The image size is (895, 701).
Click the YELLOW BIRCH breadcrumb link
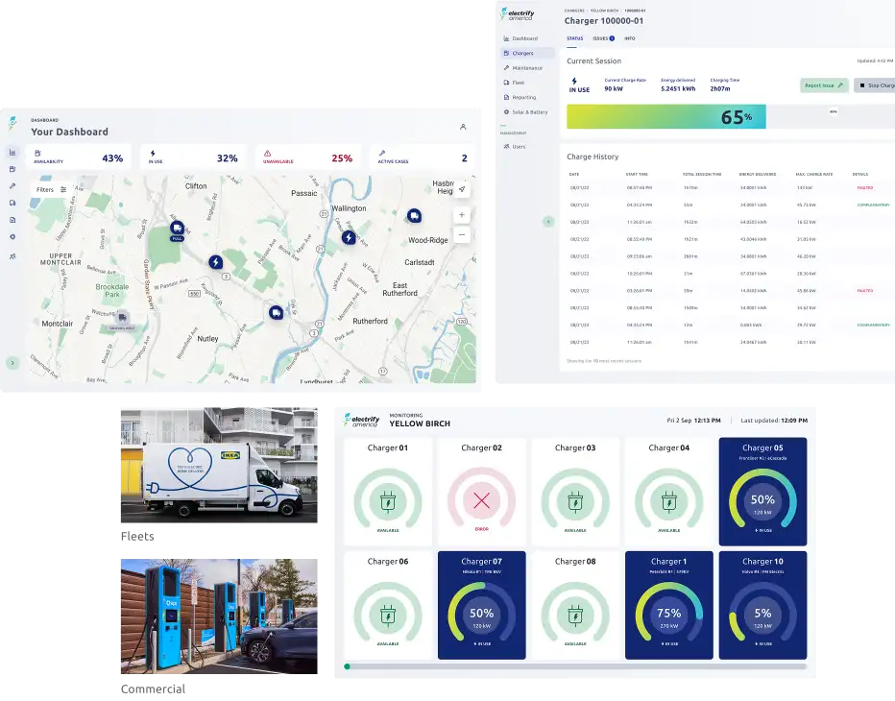tap(604, 11)
